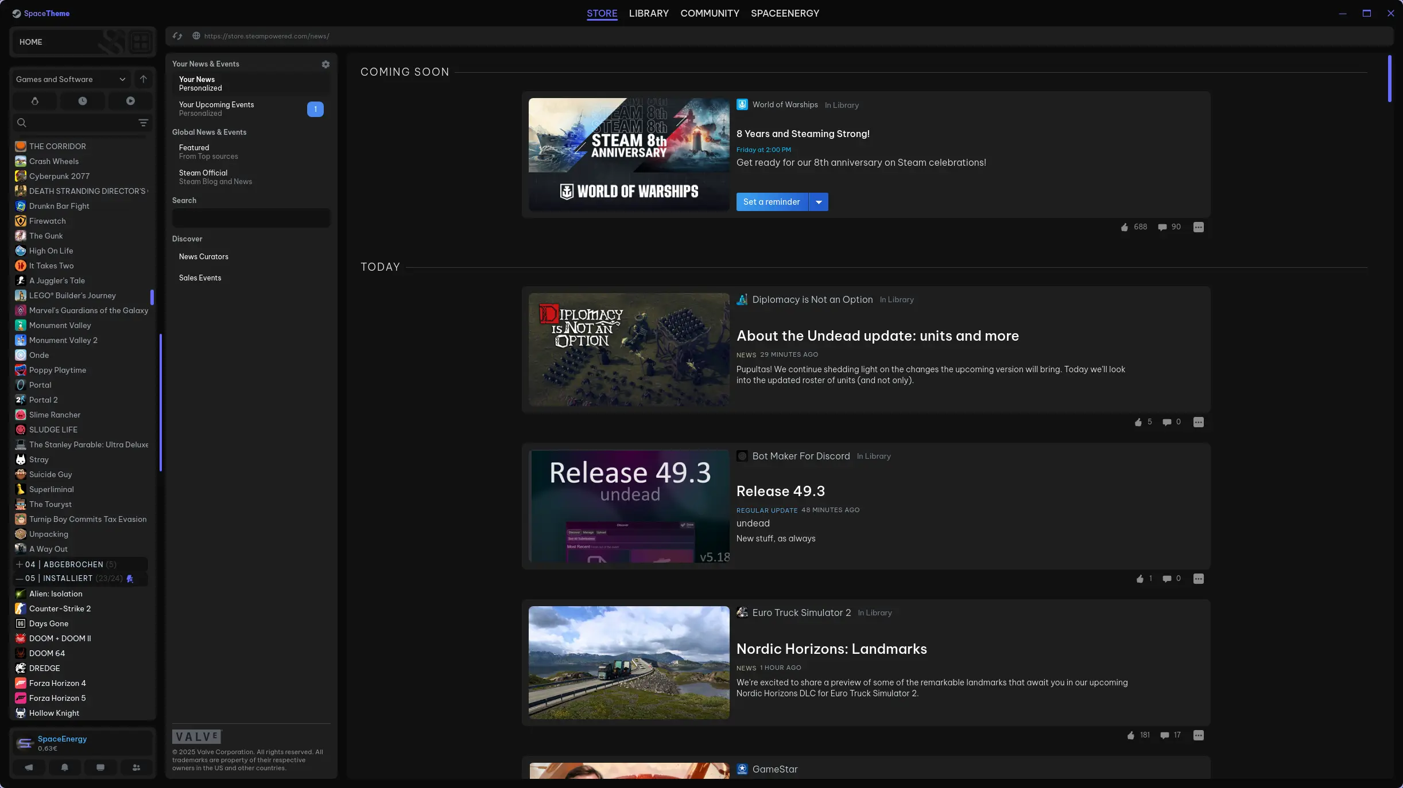Open news settings gear icon

325,64
